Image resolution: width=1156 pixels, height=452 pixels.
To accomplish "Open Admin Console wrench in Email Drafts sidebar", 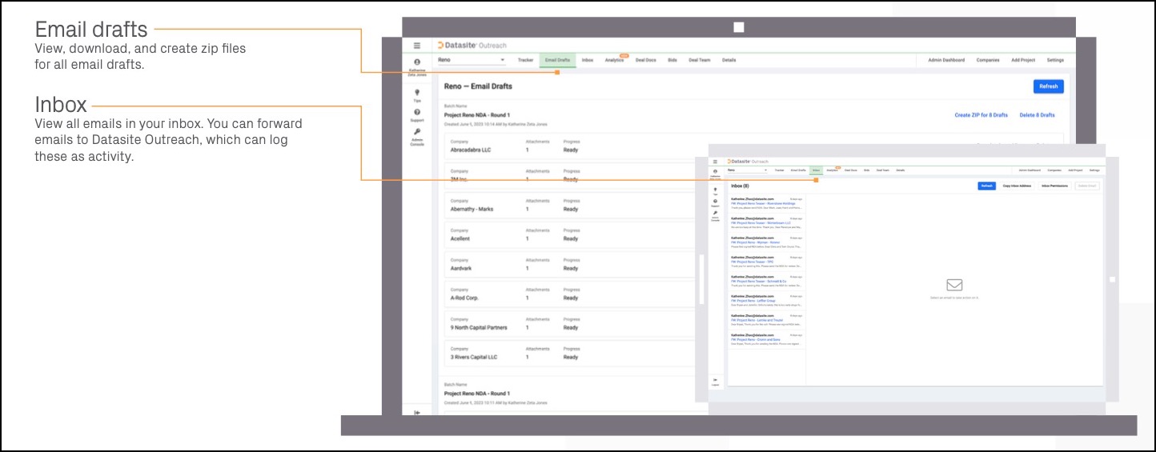I will pos(416,132).
